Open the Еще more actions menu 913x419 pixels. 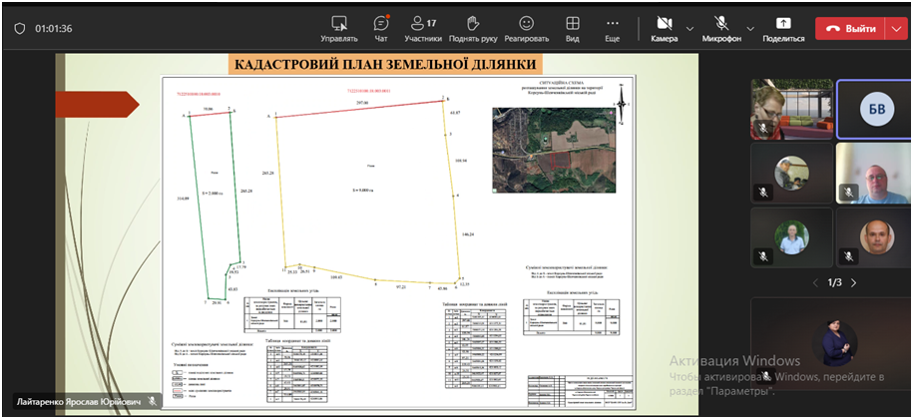tap(612, 28)
